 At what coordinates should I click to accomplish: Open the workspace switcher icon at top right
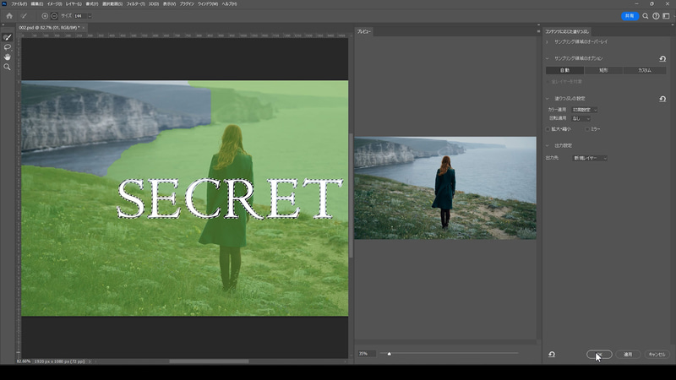(x=666, y=16)
